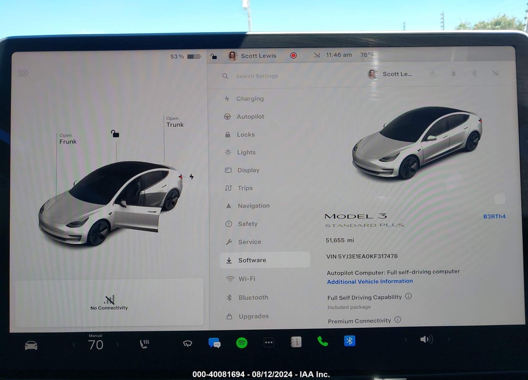Lower volume with left chevron
The image size is (528, 380).
[x=406, y=339]
